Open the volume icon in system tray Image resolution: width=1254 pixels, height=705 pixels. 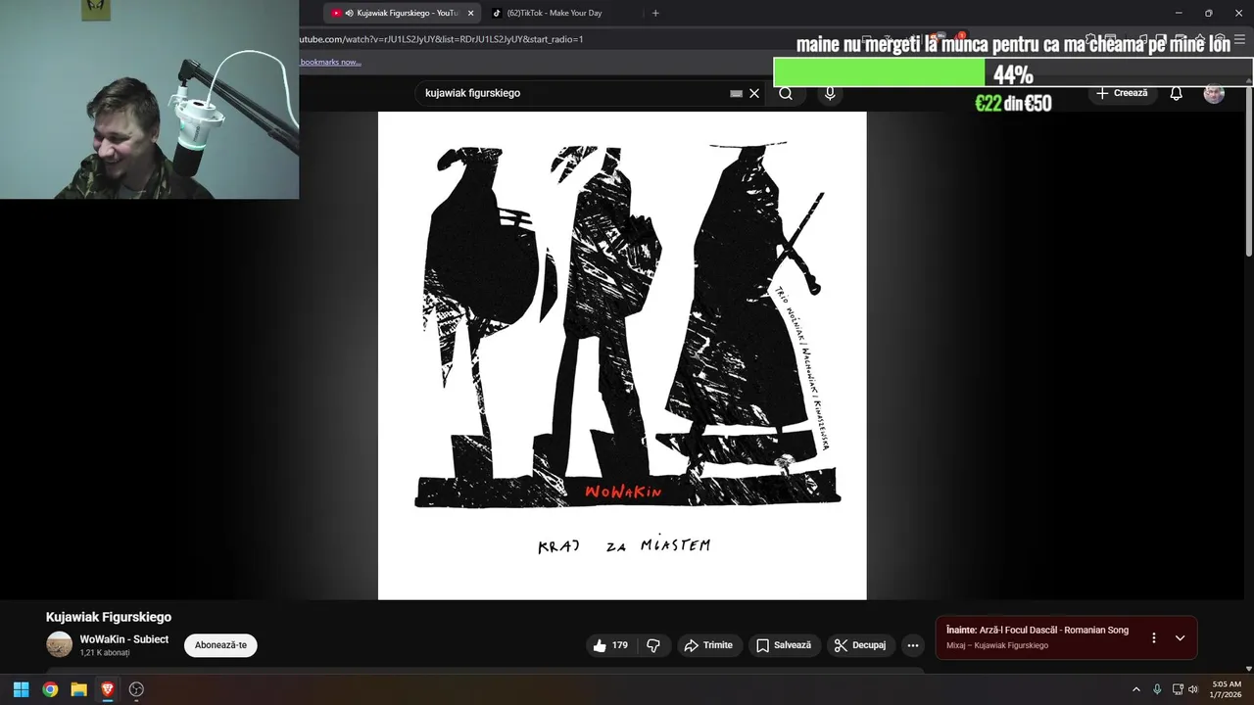tap(1193, 689)
